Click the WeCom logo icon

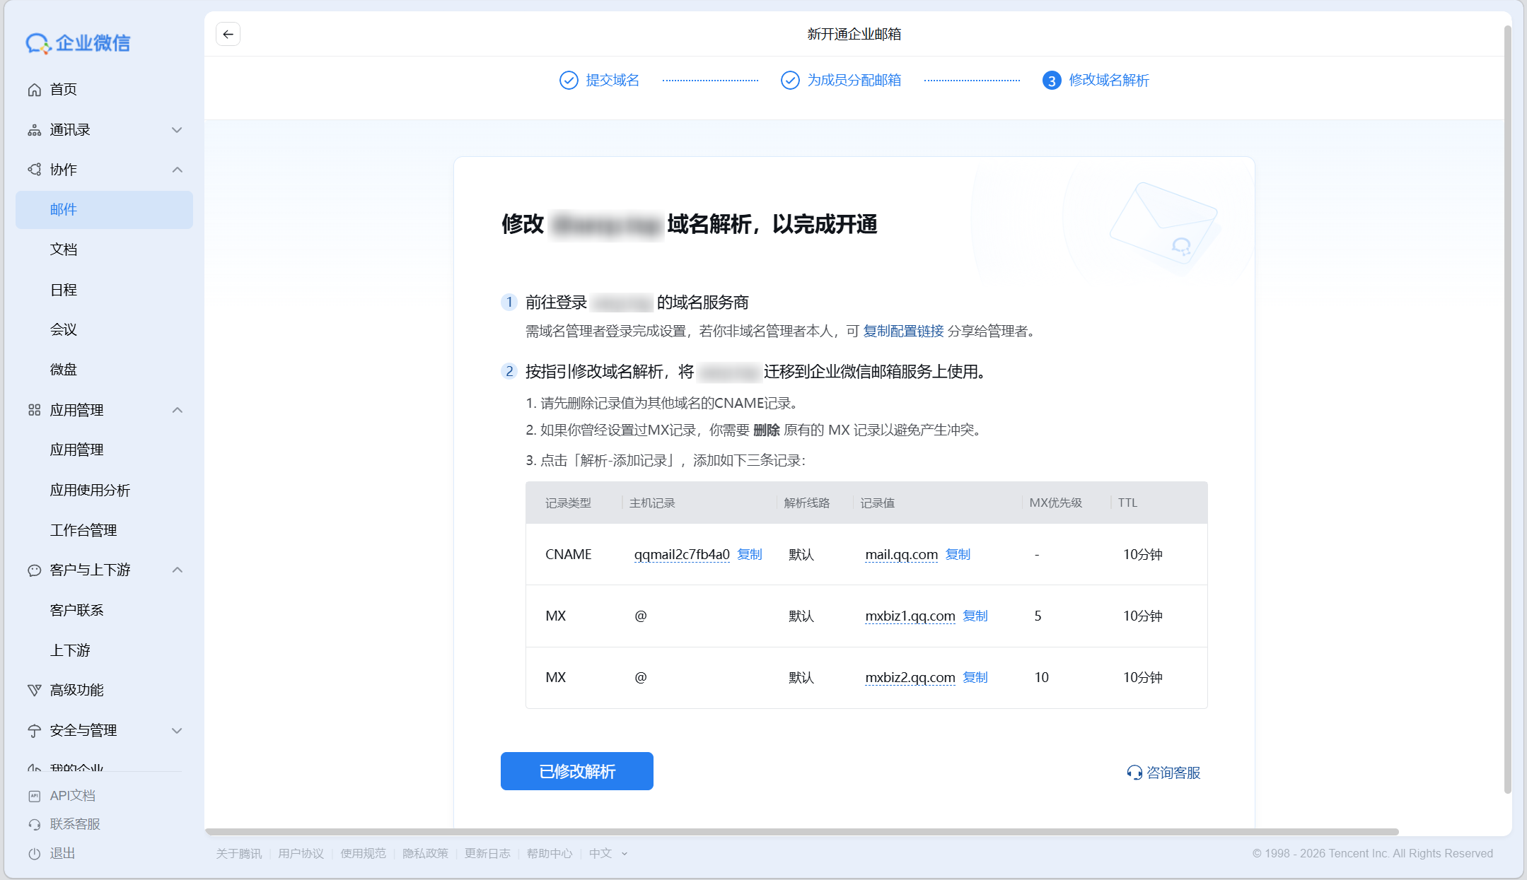coord(37,44)
